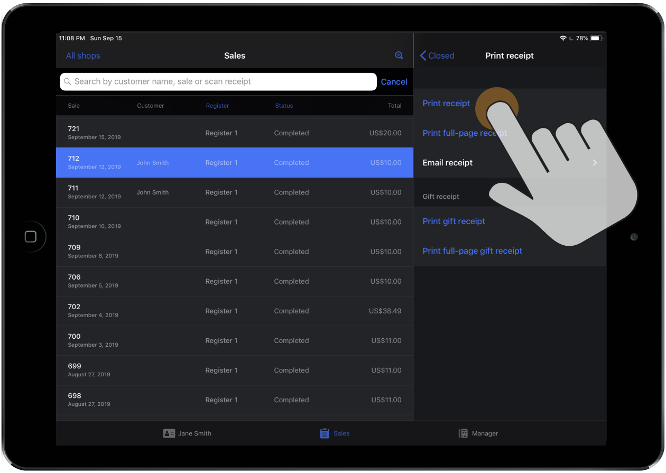Screen dimensions: 666x473
Task: Focus the customer name search field
Action: 222,82
